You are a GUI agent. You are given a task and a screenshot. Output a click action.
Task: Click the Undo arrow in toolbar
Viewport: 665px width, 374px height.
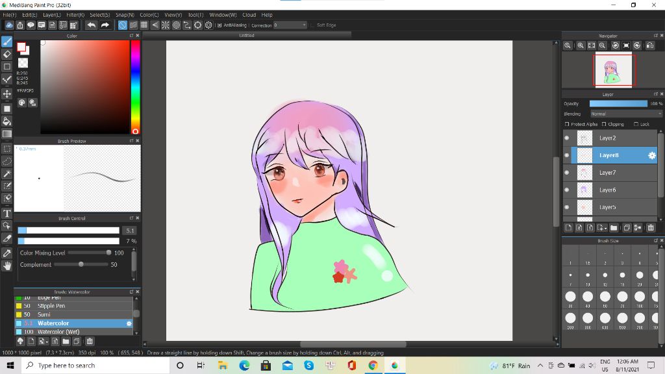click(91, 25)
